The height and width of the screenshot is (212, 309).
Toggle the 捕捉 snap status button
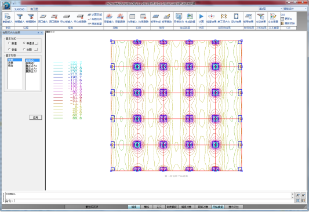(x=134, y=207)
